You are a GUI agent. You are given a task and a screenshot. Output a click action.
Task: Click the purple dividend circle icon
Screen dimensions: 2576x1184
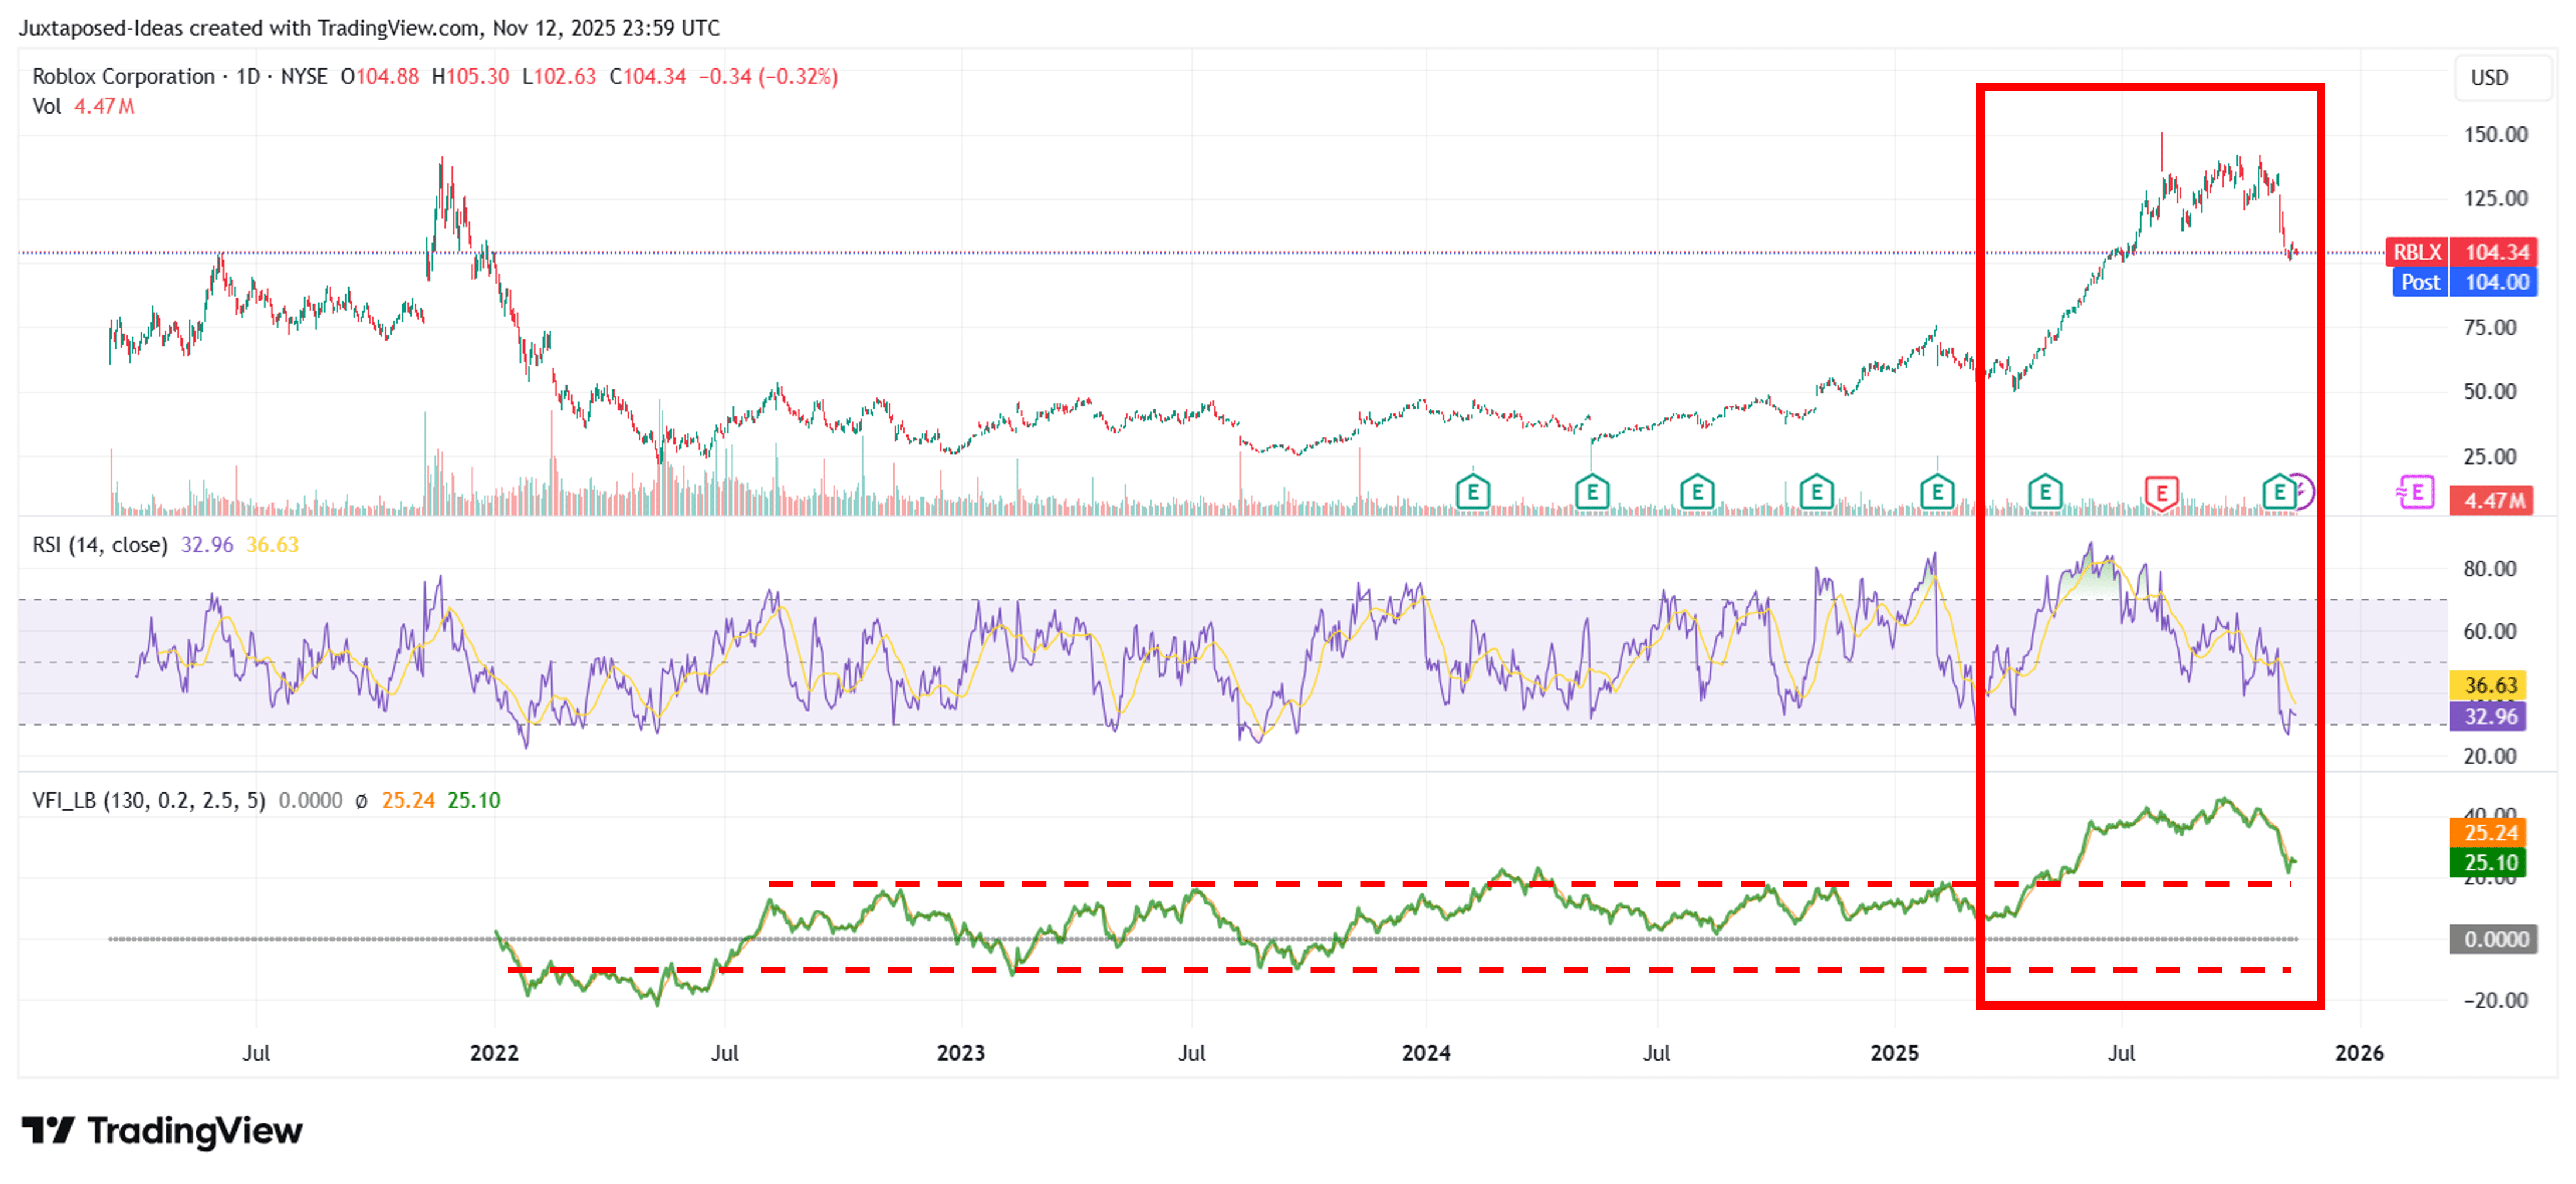coord(2302,492)
